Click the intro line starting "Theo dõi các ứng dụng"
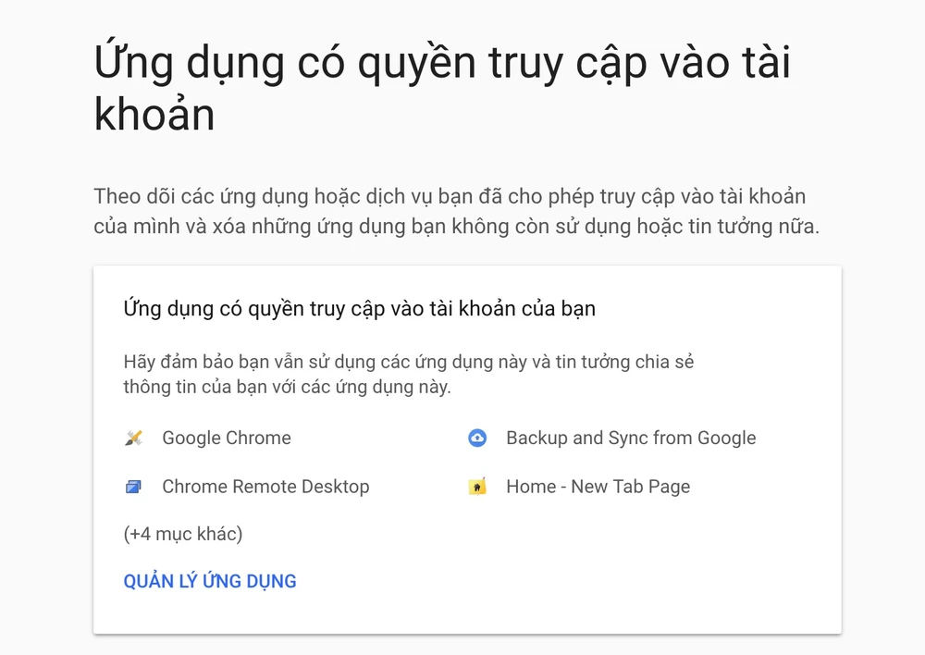 tap(450, 196)
